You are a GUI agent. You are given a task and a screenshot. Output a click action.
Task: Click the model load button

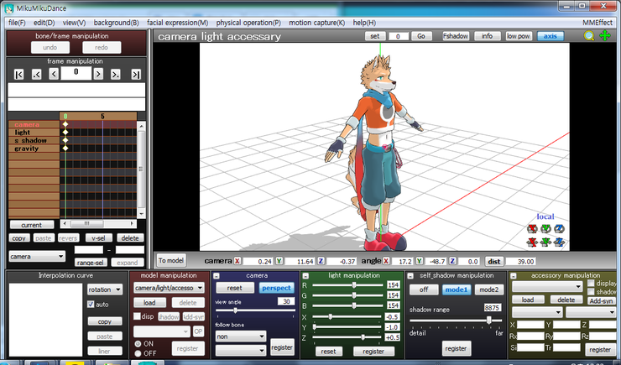[x=149, y=302]
